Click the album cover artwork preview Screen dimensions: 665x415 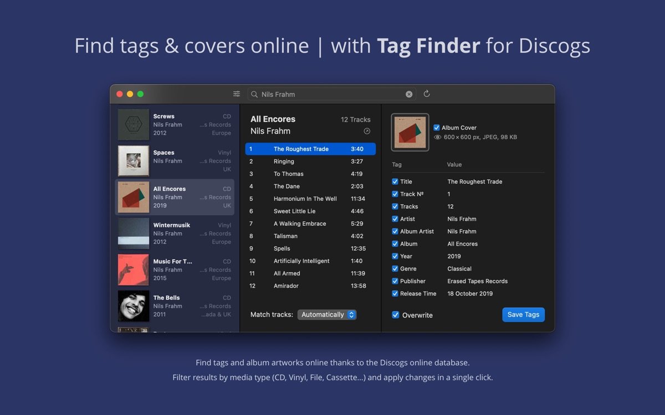(410, 132)
